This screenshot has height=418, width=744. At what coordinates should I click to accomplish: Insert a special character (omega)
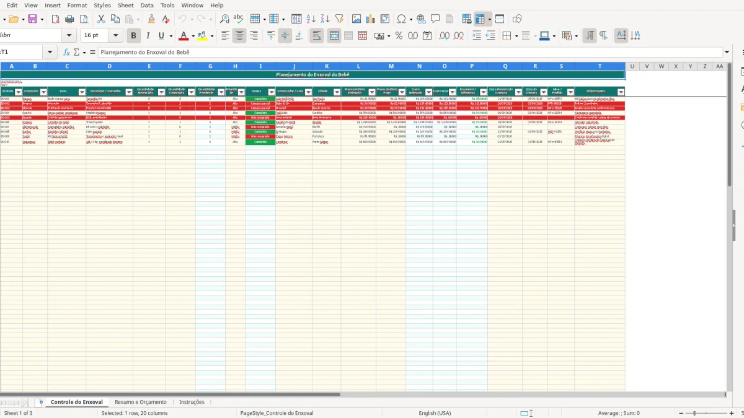click(x=402, y=19)
